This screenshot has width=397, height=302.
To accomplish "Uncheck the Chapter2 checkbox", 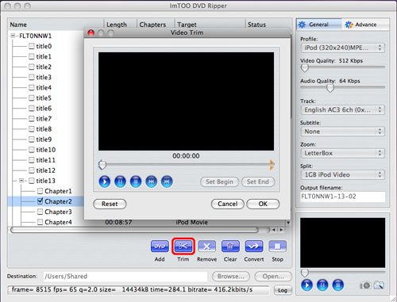I will [40, 201].
